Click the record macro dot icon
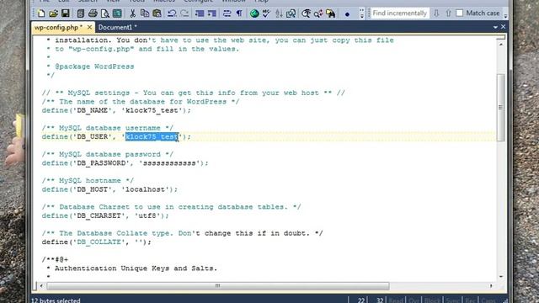Screen dimensions: 539x303 tap(347, 14)
